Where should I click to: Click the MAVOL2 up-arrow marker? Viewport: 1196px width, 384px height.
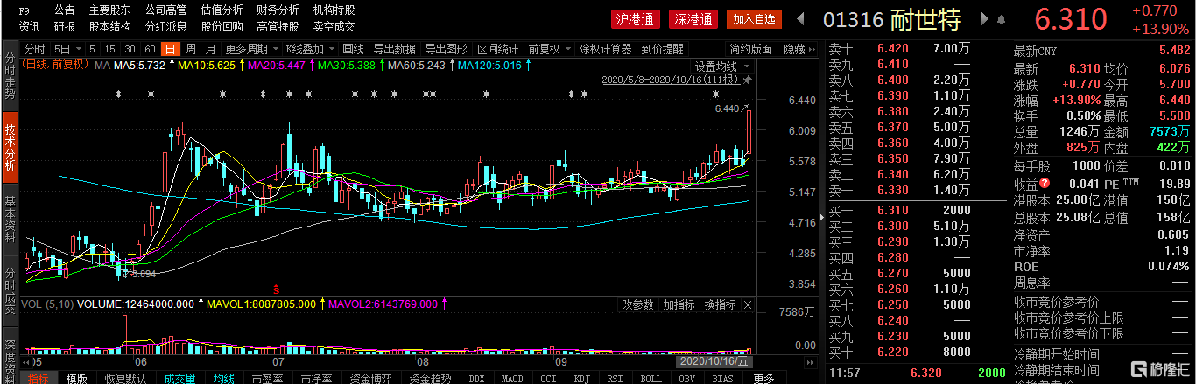tap(444, 304)
